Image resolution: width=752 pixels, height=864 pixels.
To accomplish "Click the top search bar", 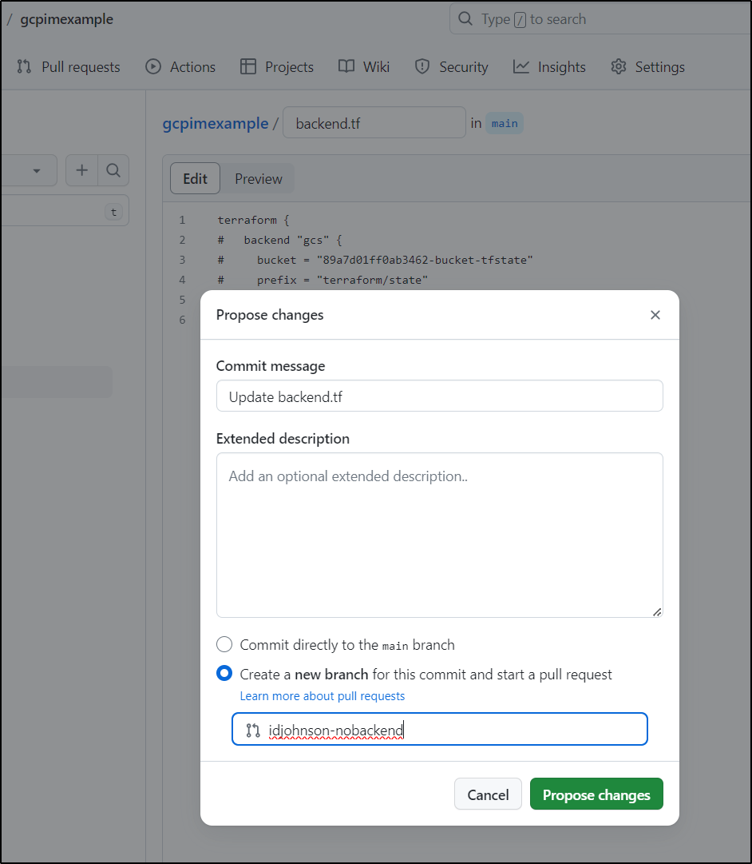I will pos(600,19).
